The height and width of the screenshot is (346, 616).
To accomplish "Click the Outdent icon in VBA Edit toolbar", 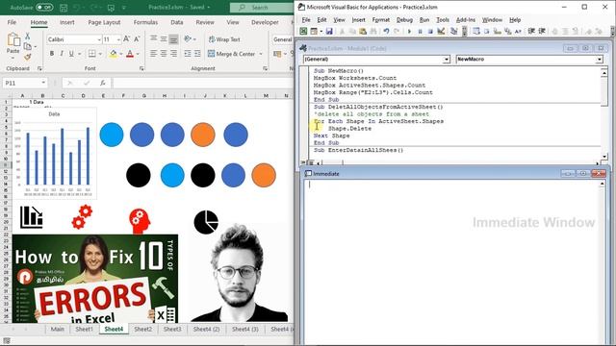I will coord(542,32).
